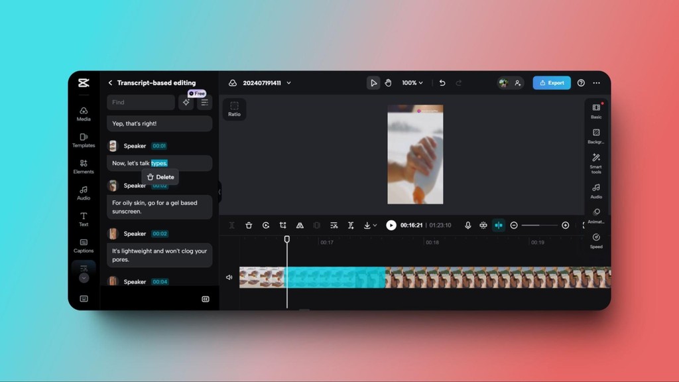Select the Crop tool in the timeline toolbar
The height and width of the screenshot is (382, 679).
tap(282, 225)
